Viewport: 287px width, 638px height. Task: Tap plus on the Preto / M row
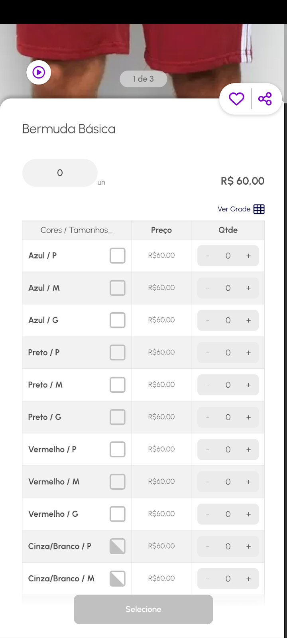click(248, 385)
